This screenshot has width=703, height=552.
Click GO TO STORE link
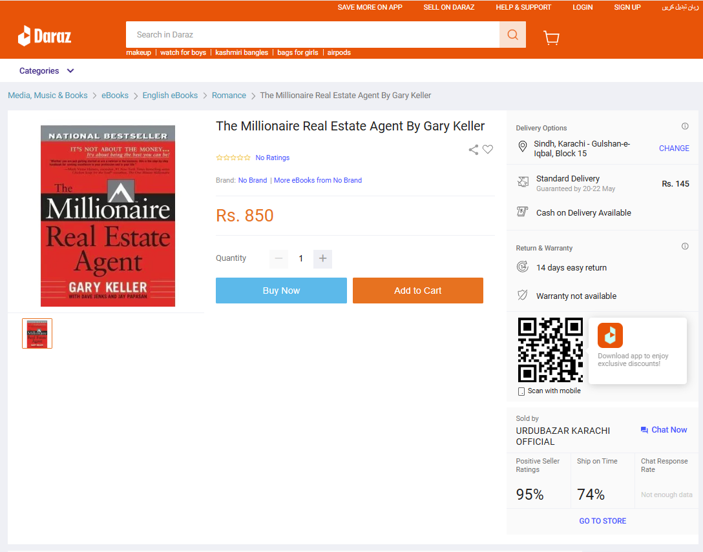[x=603, y=521]
